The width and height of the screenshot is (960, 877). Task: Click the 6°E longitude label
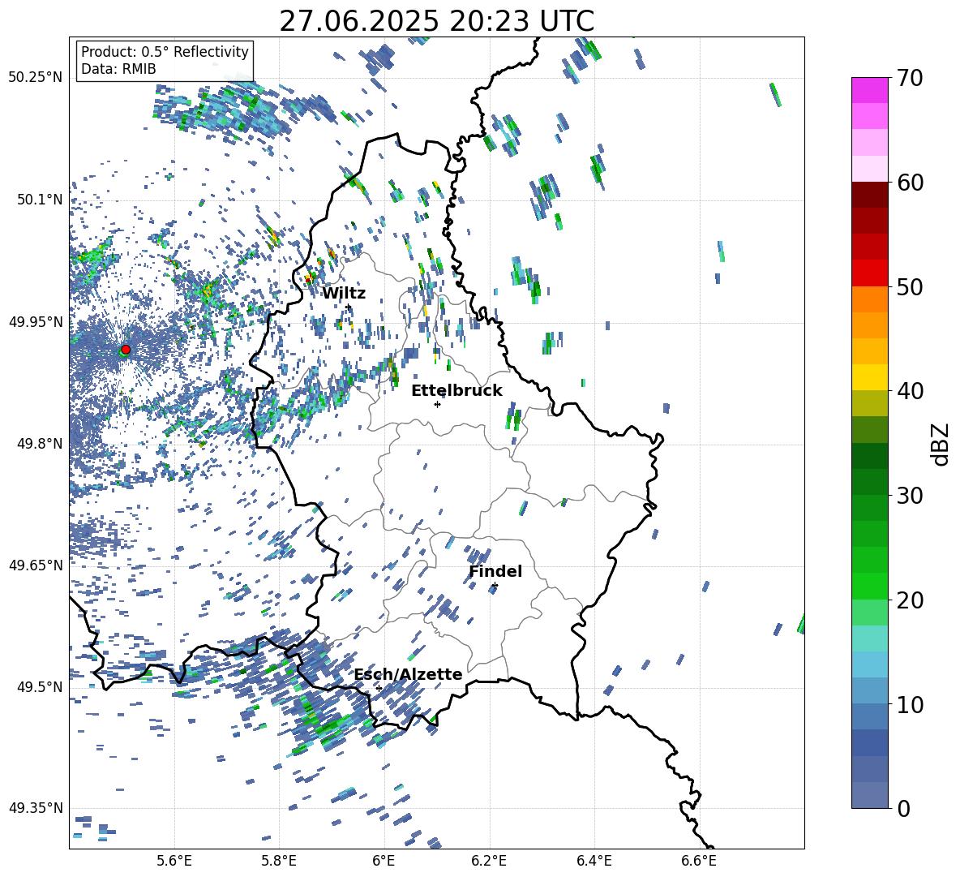pos(384,862)
